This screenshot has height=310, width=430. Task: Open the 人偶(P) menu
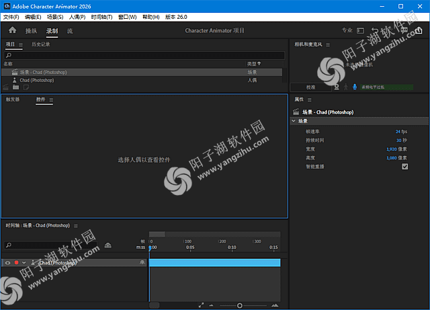[x=77, y=17]
